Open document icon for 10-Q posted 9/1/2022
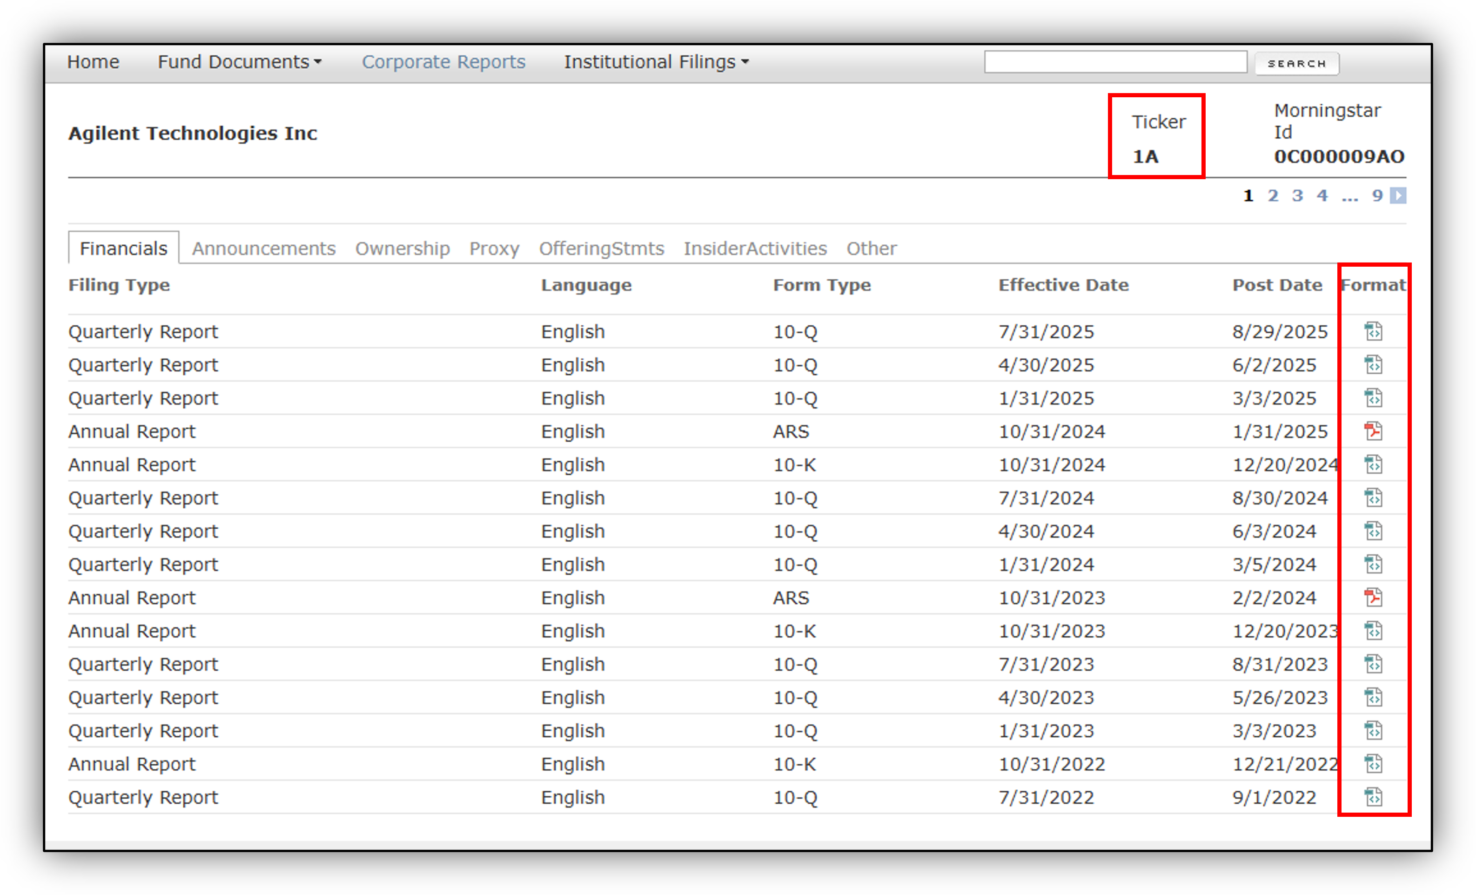This screenshot has height=895, width=1476. pyautogui.click(x=1373, y=797)
